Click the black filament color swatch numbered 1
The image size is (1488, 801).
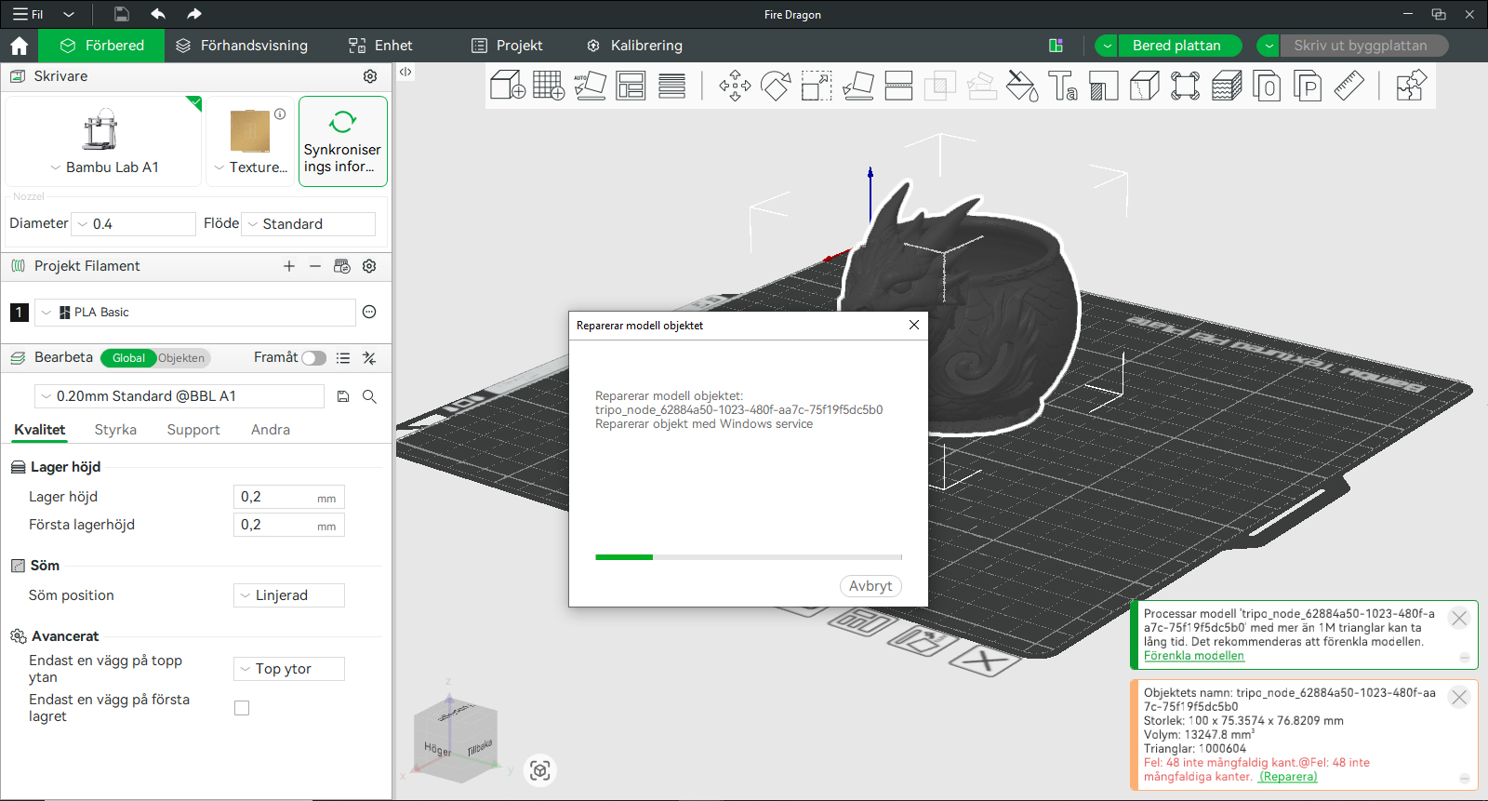click(19, 313)
